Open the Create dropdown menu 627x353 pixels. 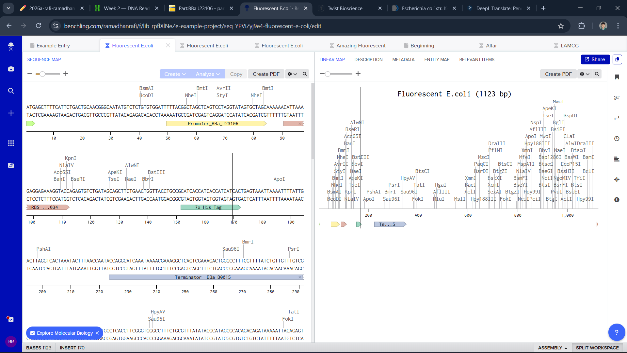pyautogui.click(x=175, y=74)
